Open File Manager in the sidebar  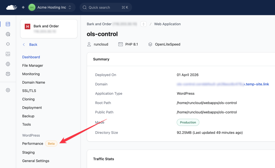(x=32, y=65)
